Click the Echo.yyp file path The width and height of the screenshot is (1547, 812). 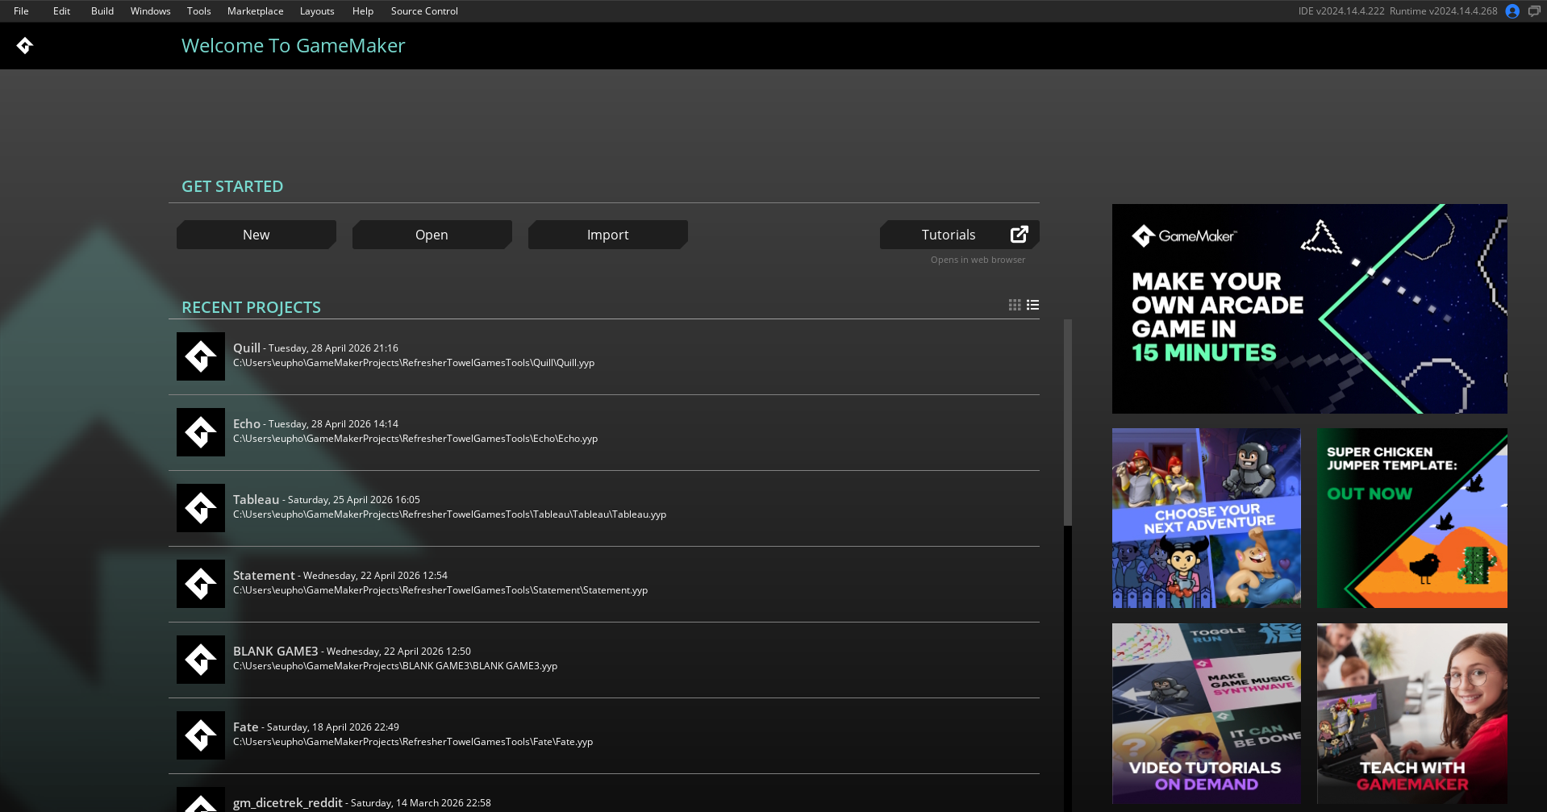415,439
